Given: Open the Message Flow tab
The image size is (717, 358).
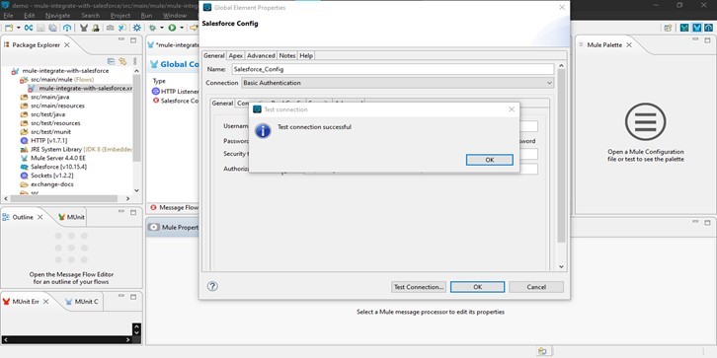Looking at the screenshot, I should [174, 207].
